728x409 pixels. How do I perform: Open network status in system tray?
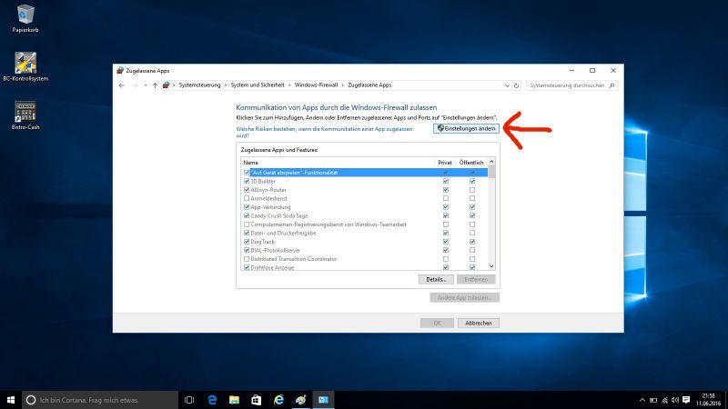pos(665,400)
